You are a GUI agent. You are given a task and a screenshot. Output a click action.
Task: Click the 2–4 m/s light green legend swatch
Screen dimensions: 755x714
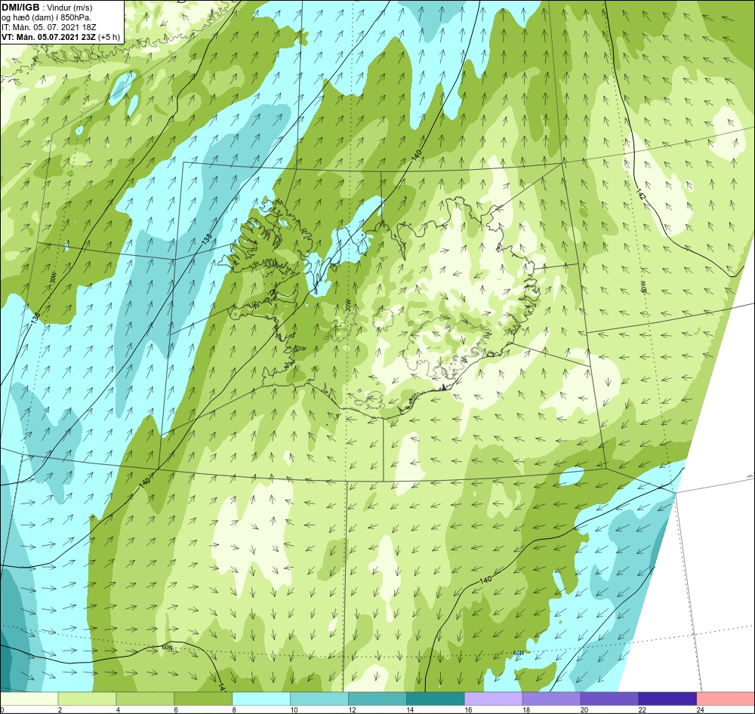tap(87, 699)
